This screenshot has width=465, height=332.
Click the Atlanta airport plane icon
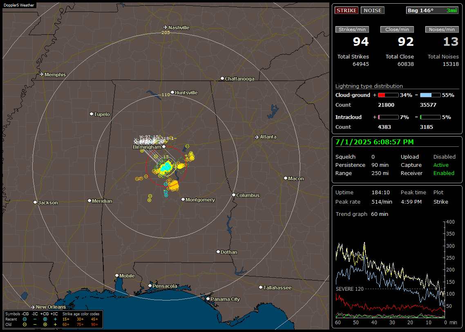tap(257, 137)
